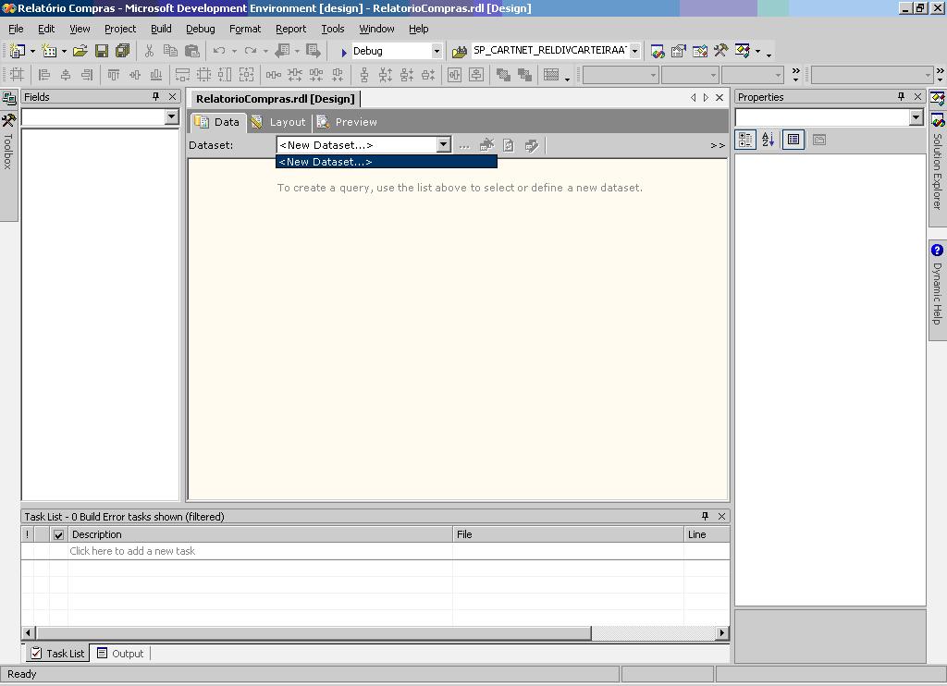
Task: Open the Dataset combo box arrow
Action: (443, 144)
